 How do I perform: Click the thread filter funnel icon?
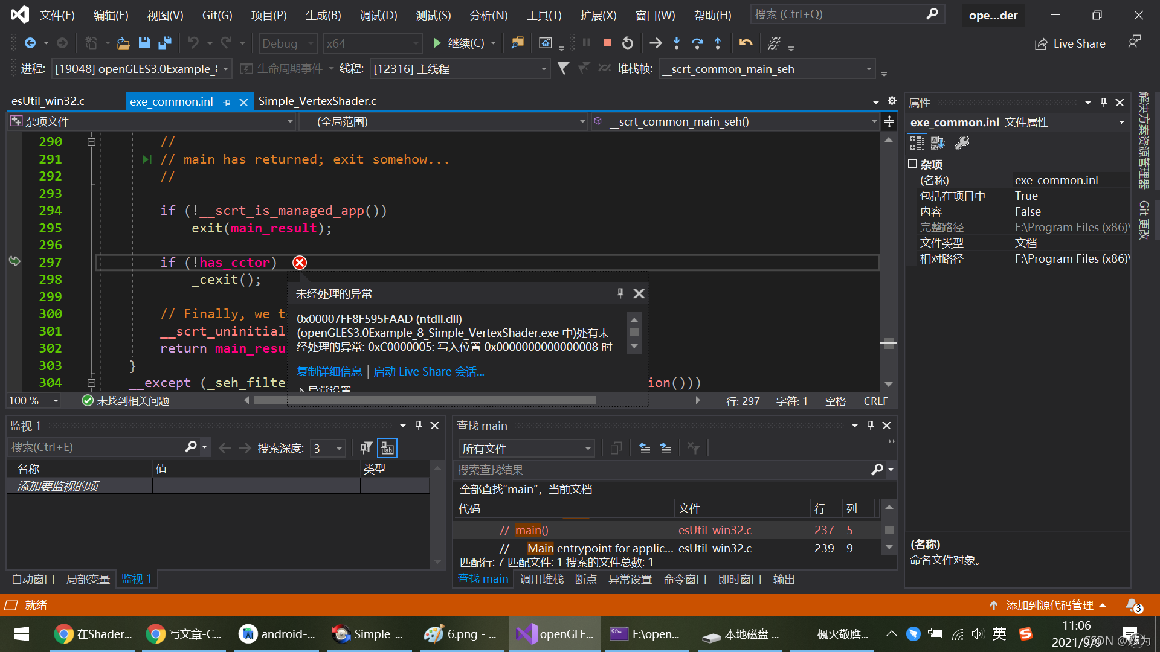coord(563,69)
